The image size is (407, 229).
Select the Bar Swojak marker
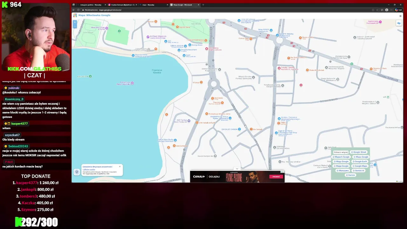[251, 129]
